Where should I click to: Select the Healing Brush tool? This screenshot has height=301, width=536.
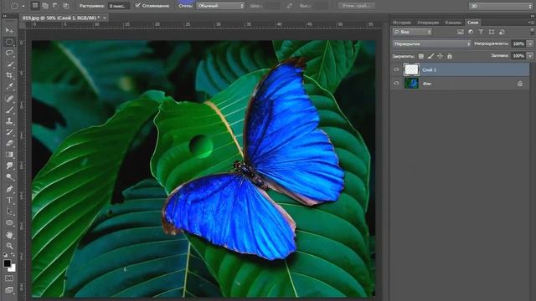coord(9,99)
